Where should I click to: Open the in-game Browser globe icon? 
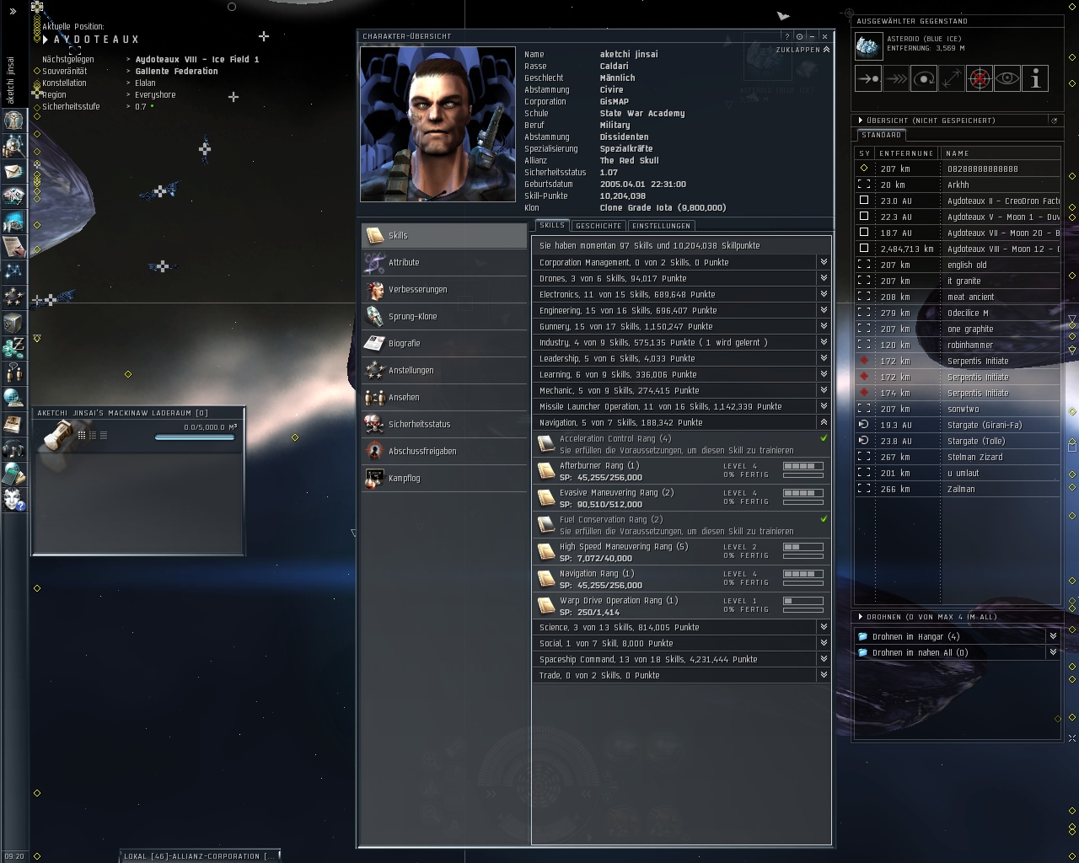[13, 398]
